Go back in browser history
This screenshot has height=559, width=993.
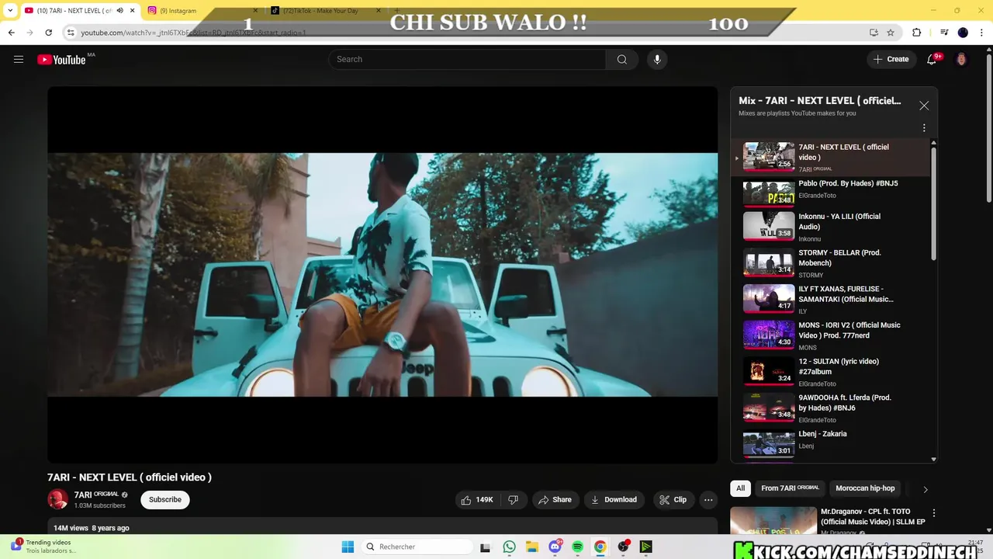[11, 33]
